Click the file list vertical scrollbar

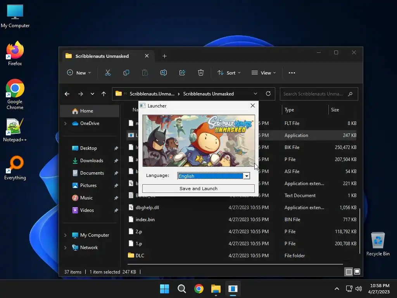pyautogui.click(x=359, y=230)
